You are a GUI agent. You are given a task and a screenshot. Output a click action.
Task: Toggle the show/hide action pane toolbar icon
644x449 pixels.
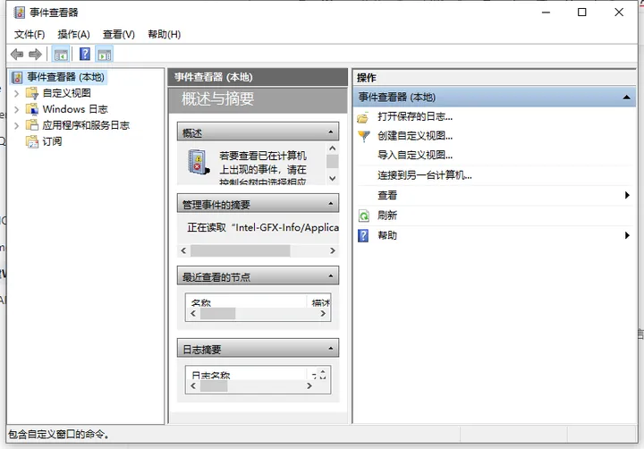[105, 55]
